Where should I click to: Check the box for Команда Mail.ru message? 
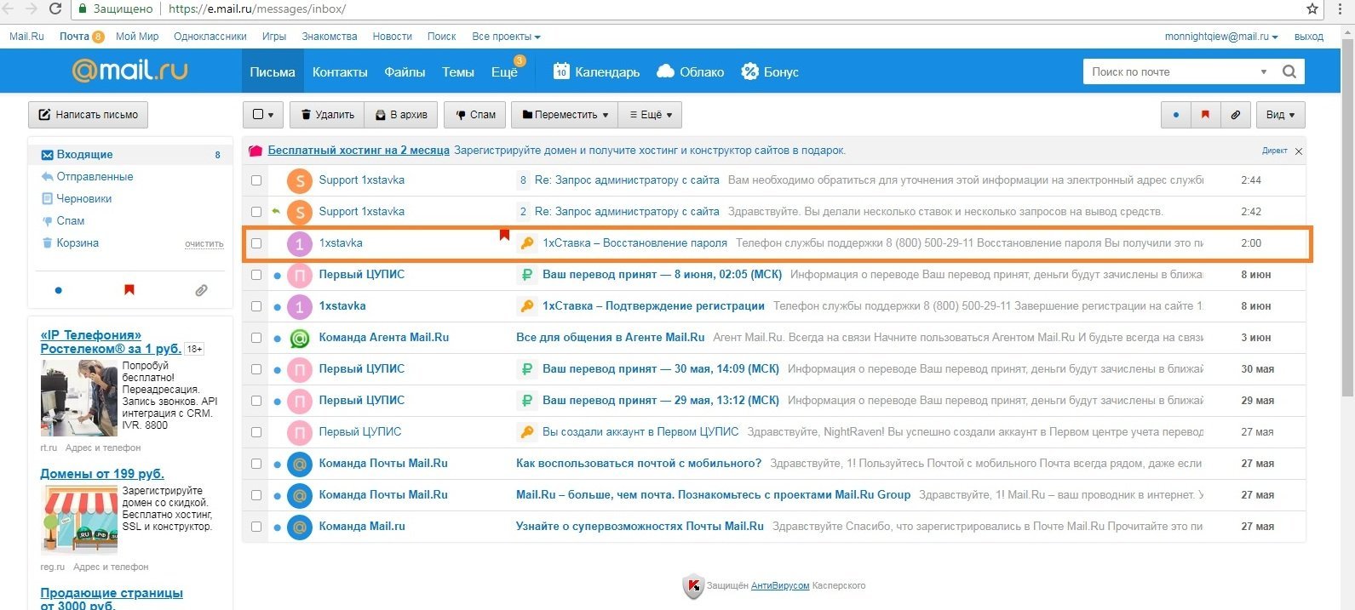coord(256,527)
